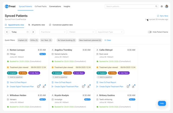
Task: Click the CoTreat logo
Action: tap(10, 6)
